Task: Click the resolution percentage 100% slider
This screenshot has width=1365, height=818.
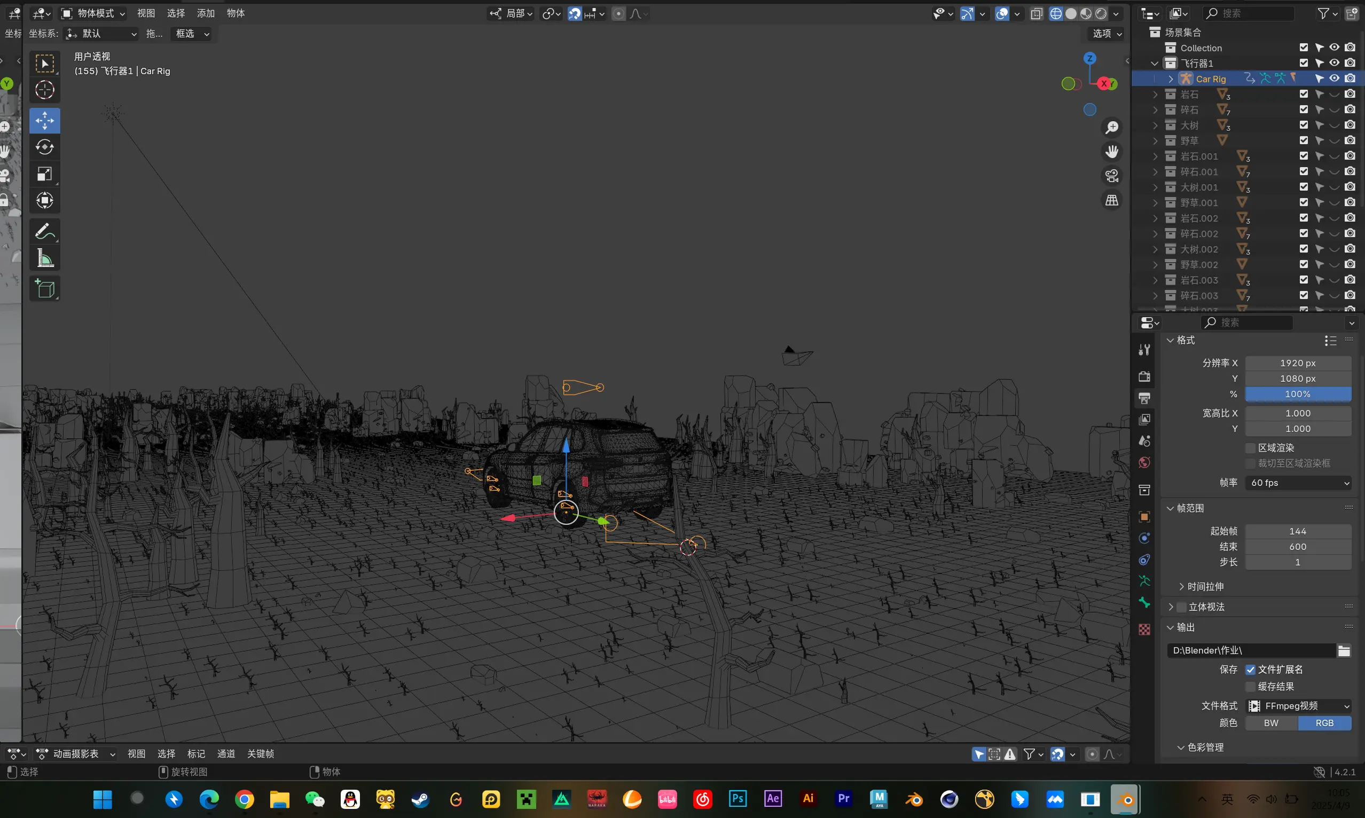Action: [x=1297, y=394]
